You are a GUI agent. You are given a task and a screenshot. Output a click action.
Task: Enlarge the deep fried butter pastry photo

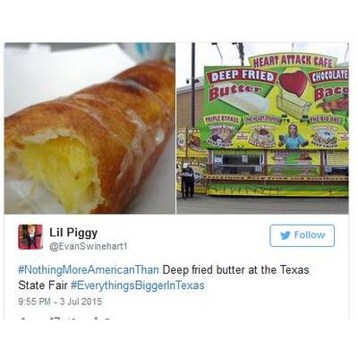[89, 128]
